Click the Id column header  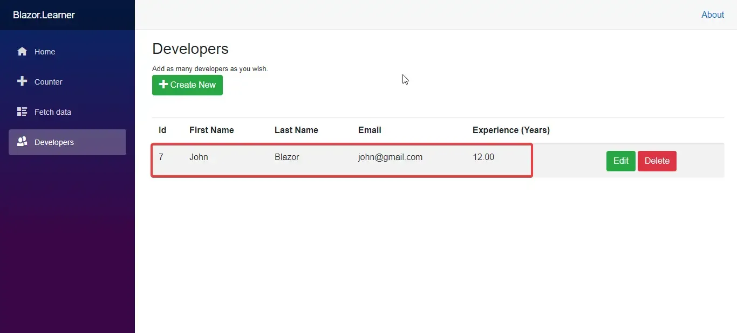click(162, 130)
